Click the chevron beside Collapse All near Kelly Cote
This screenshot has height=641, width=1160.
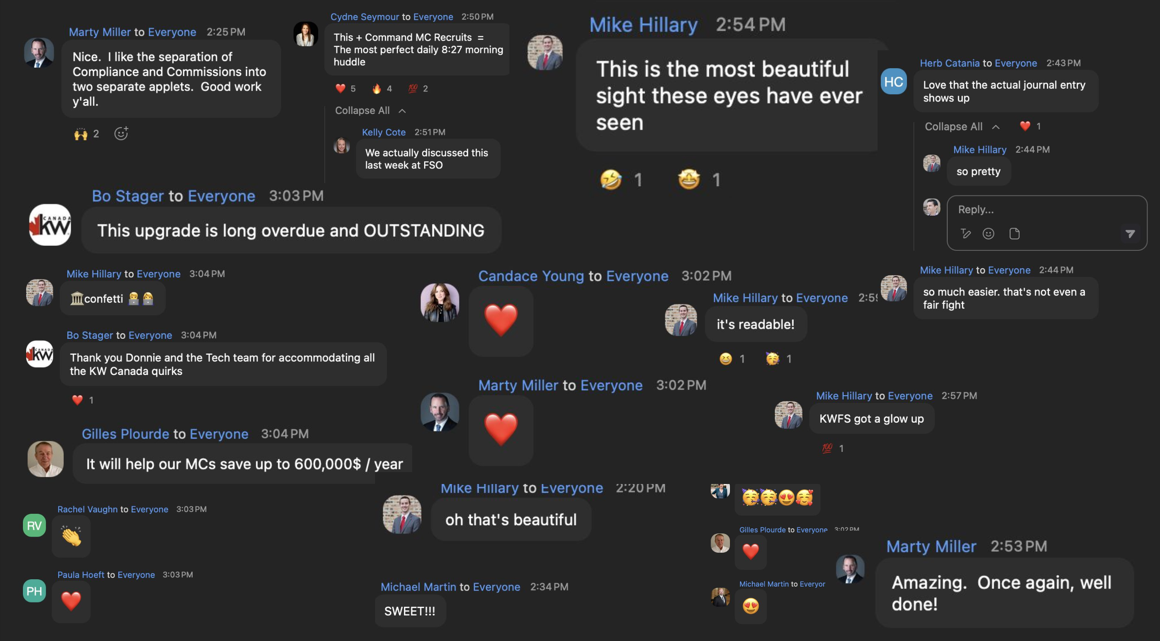point(402,111)
